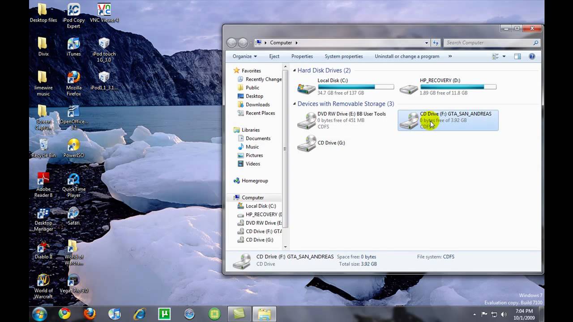The height and width of the screenshot is (322, 573).
Task: Open Recent Places in Favorites
Action: [x=256, y=113]
